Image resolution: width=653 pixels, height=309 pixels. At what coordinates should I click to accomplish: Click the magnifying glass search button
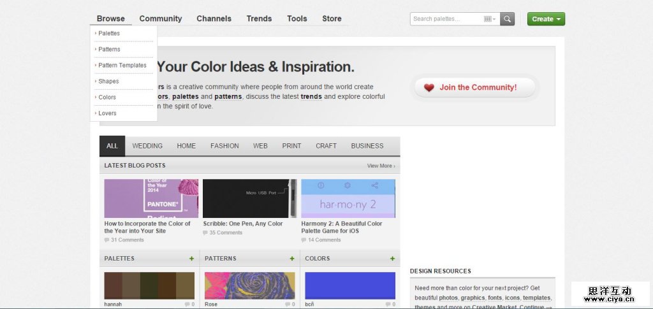(507, 19)
